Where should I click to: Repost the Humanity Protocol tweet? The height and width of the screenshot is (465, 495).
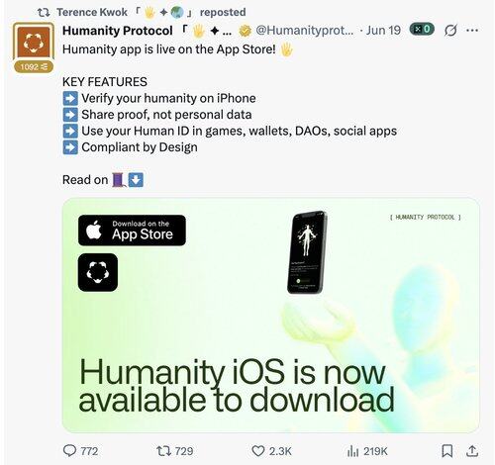[163, 451]
